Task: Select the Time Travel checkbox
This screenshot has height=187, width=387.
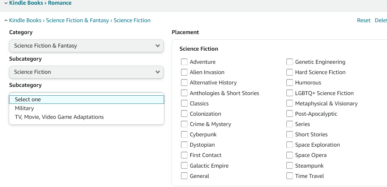Action: click(289, 176)
